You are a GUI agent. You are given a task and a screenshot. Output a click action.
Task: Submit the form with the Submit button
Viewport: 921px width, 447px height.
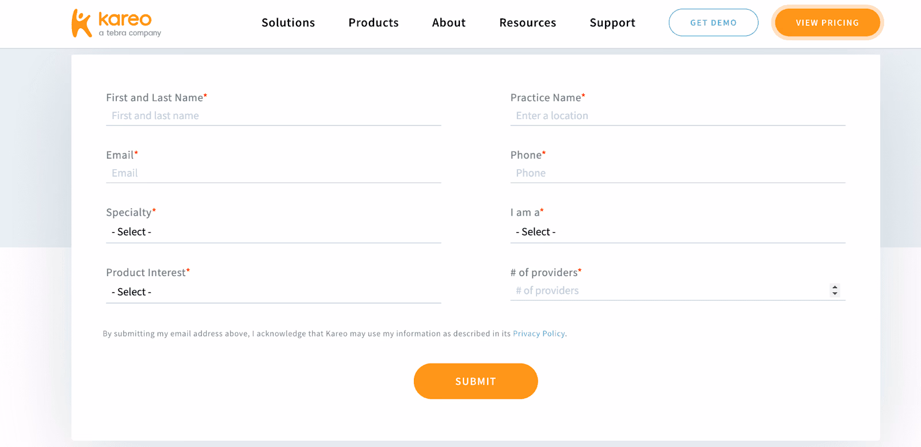[x=475, y=381]
